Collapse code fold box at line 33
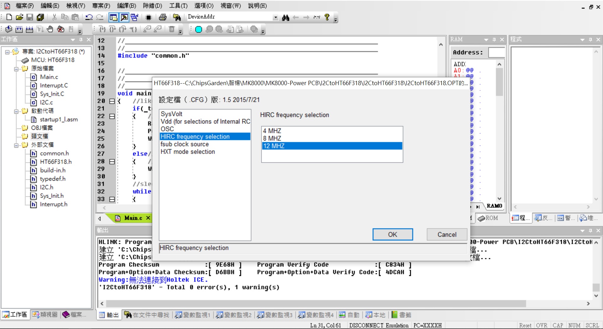The width and height of the screenshot is (603, 329). click(x=112, y=199)
